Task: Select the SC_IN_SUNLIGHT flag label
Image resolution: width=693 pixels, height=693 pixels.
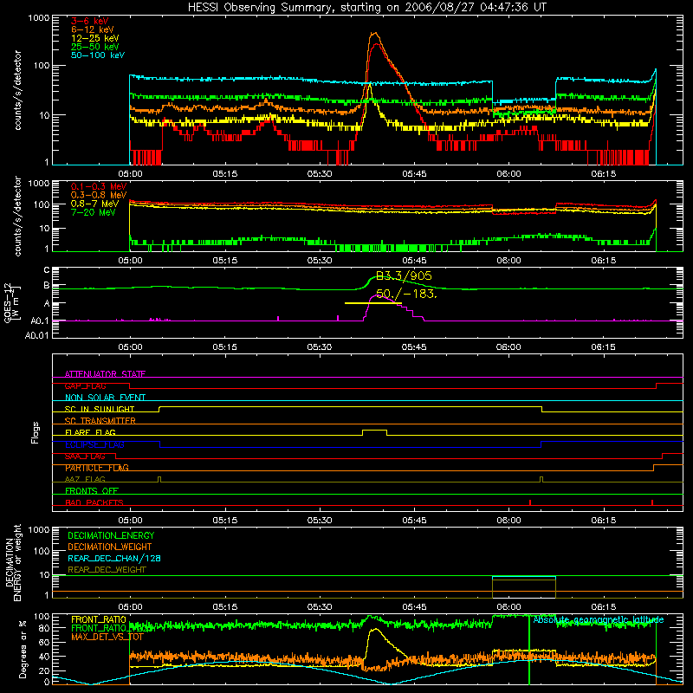Action: coord(100,409)
